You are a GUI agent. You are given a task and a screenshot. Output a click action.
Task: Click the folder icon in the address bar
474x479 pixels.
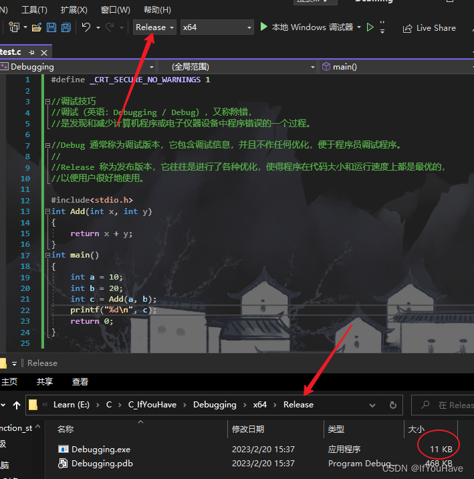point(33,405)
